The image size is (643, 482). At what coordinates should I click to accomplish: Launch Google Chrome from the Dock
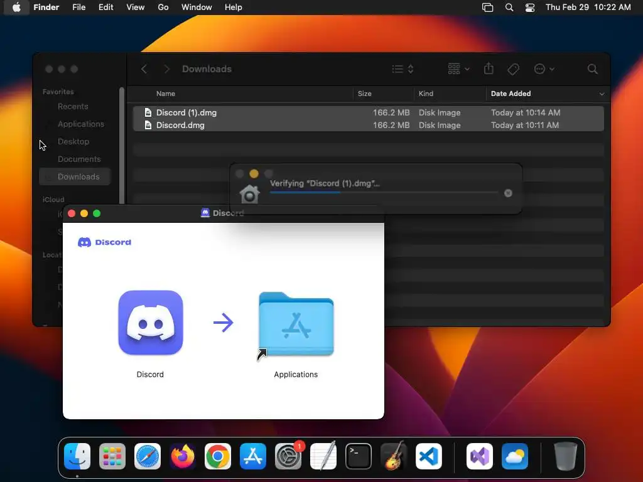[x=218, y=456]
